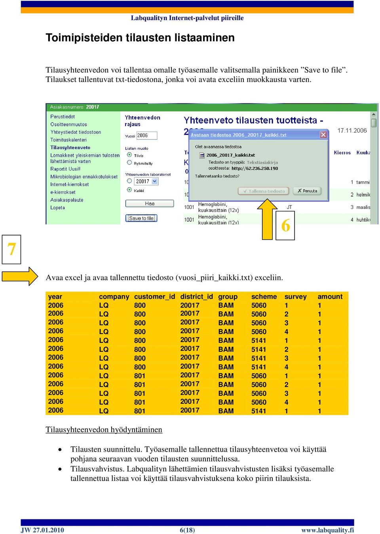Click the Vuosi year input field showing 2006

[x=146, y=135]
